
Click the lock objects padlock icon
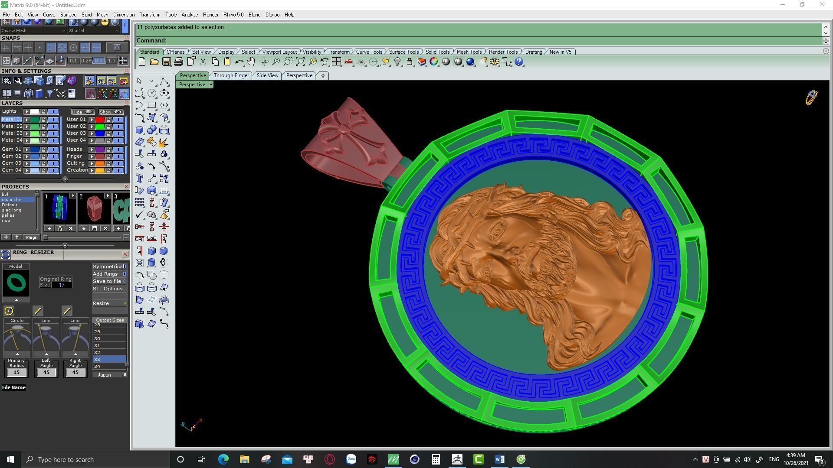(x=410, y=62)
